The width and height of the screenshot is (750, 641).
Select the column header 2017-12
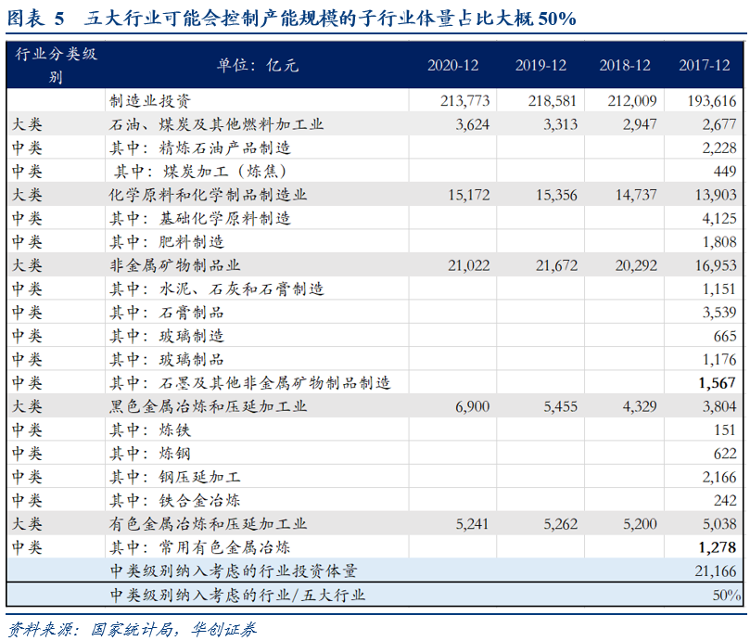tap(704, 65)
